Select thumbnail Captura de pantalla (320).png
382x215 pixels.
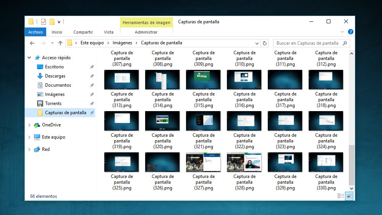[162, 121]
